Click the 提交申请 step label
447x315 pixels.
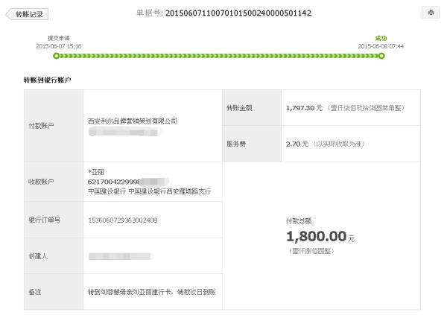coord(58,38)
